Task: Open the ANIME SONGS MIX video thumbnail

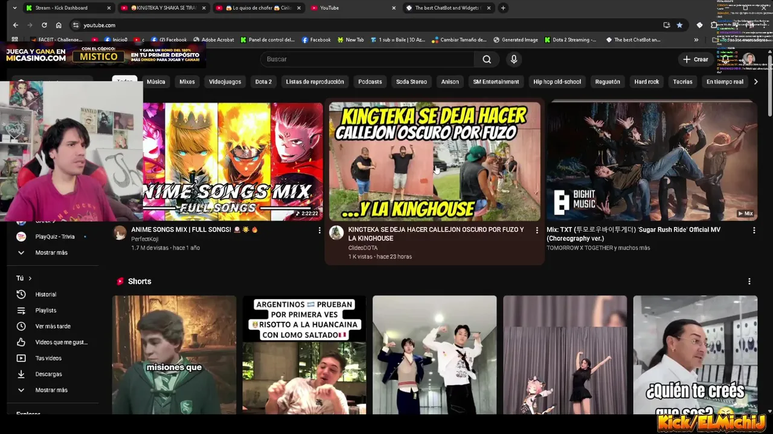Action: (x=233, y=161)
